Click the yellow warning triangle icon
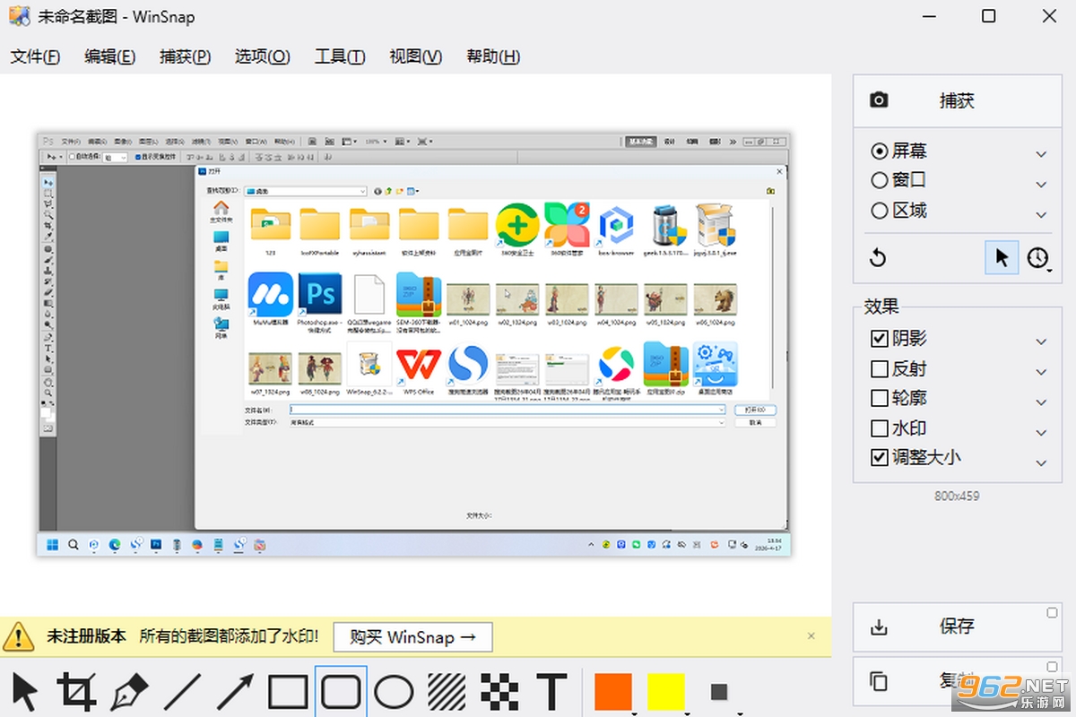Screen dimensions: 1076x717 (18, 636)
